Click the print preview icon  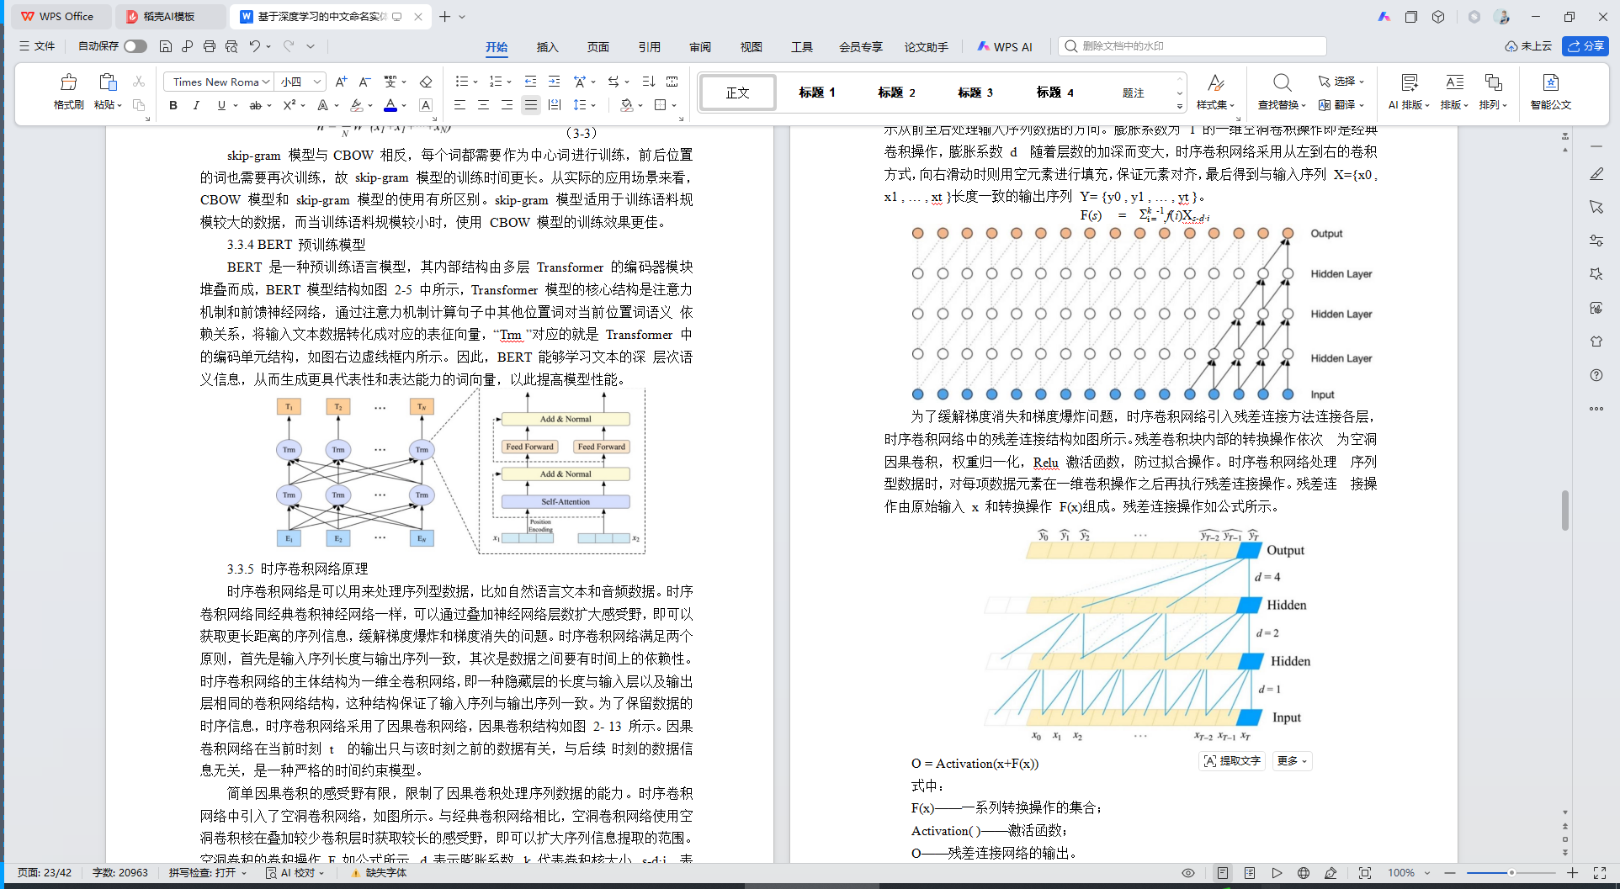pos(231,46)
